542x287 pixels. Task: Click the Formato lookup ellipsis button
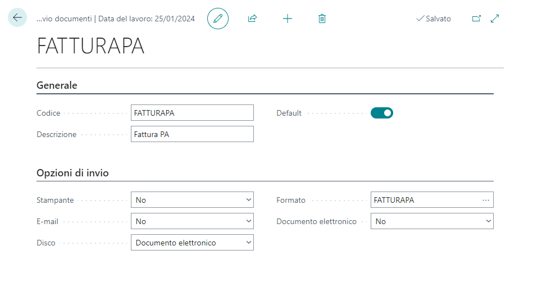tap(485, 200)
